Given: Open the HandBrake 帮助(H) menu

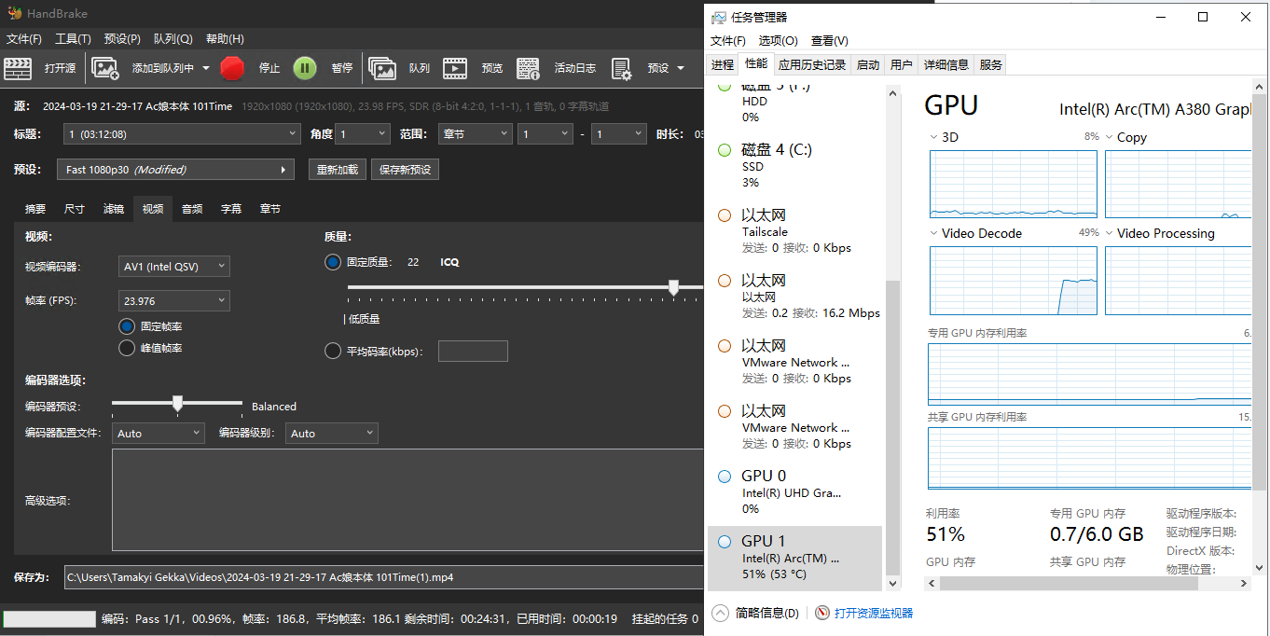Looking at the screenshot, I should (225, 39).
